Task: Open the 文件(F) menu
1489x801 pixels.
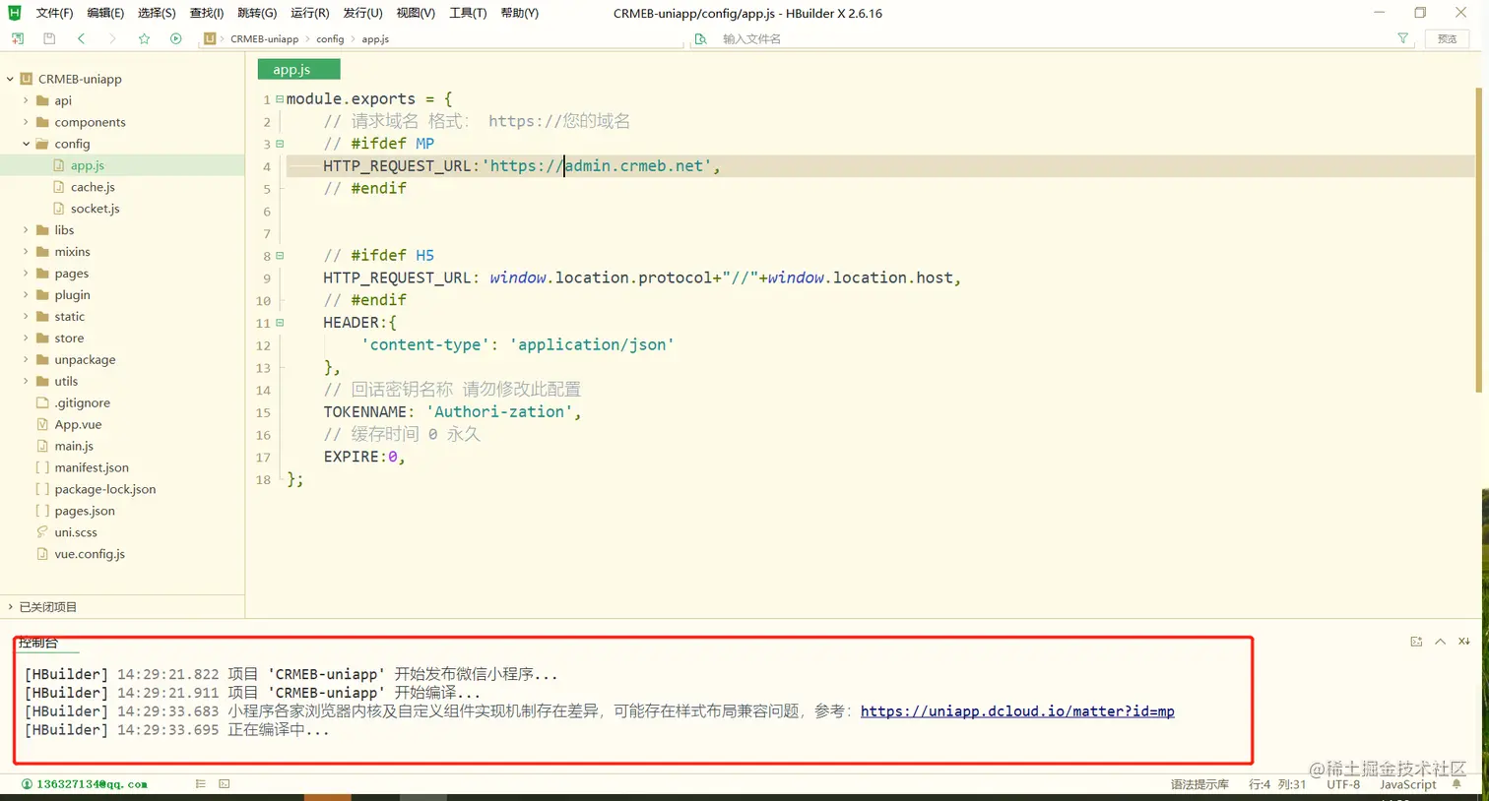Action: (54, 13)
